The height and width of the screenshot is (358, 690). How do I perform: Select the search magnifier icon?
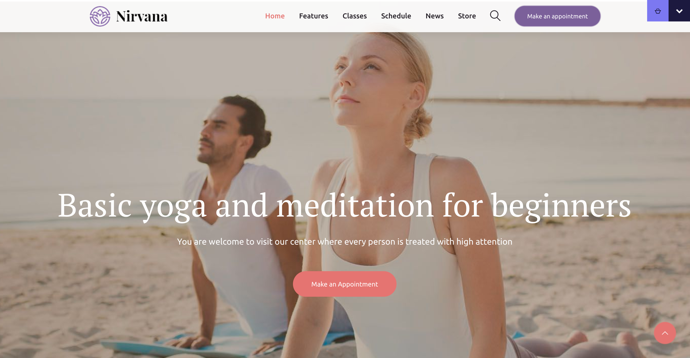(x=495, y=16)
